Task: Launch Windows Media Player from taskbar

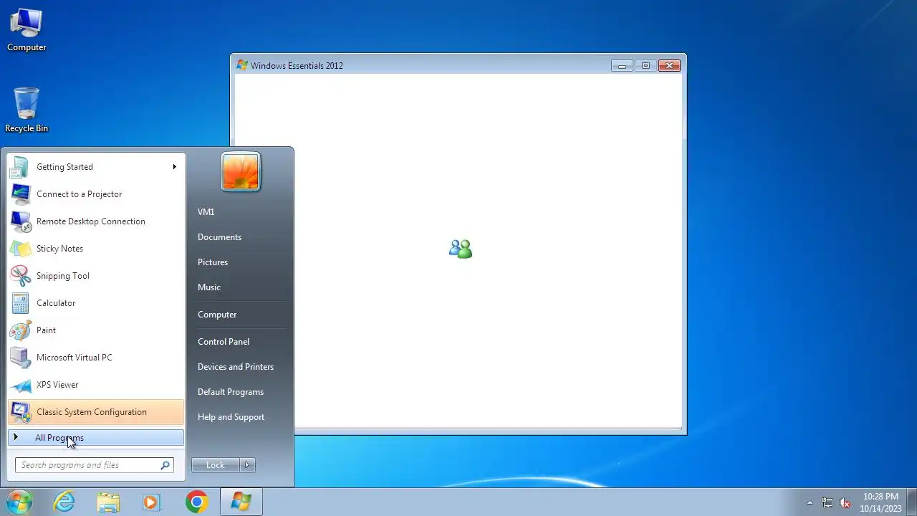Action: click(x=152, y=502)
